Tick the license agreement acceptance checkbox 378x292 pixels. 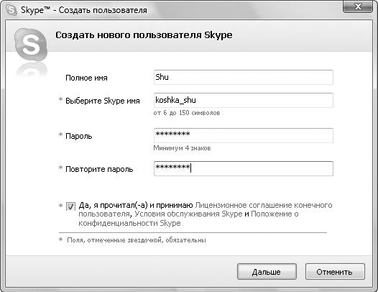(70, 206)
